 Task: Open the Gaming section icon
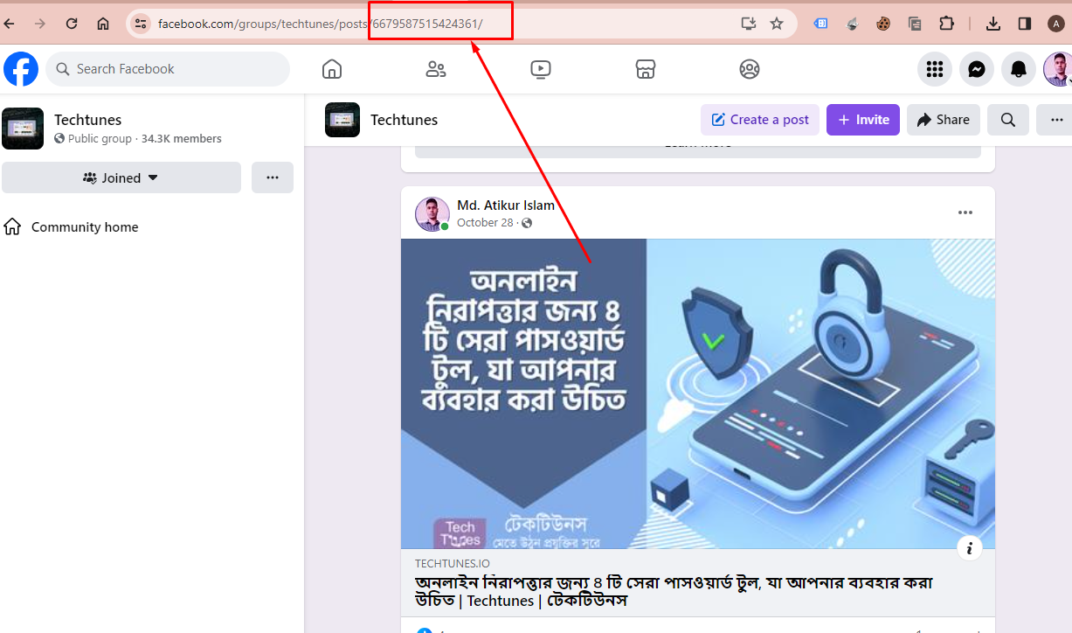[749, 68]
